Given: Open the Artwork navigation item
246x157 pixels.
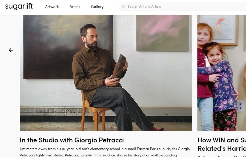Looking at the screenshot, I should [52, 7].
